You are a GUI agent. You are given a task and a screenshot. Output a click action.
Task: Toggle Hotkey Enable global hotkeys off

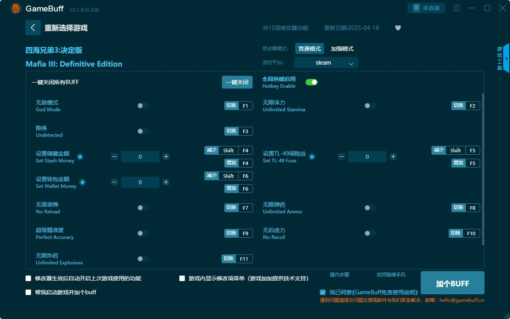click(311, 82)
